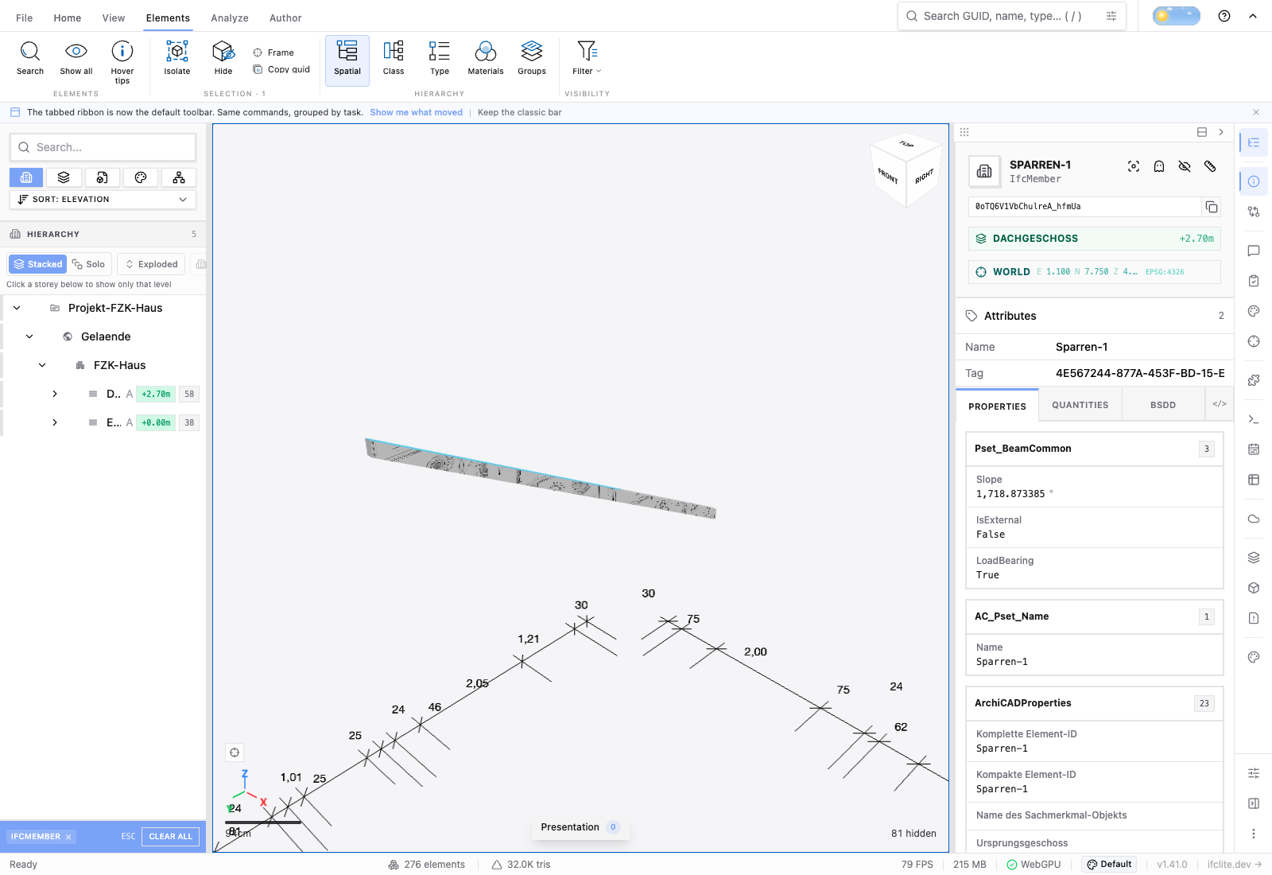Click the help question mark icon
The image size is (1272, 875).
tap(1224, 16)
